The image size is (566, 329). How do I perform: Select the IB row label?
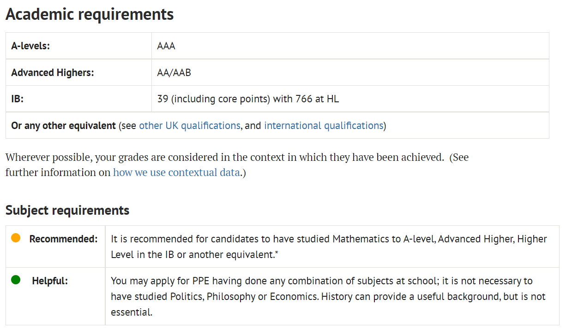(x=18, y=99)
